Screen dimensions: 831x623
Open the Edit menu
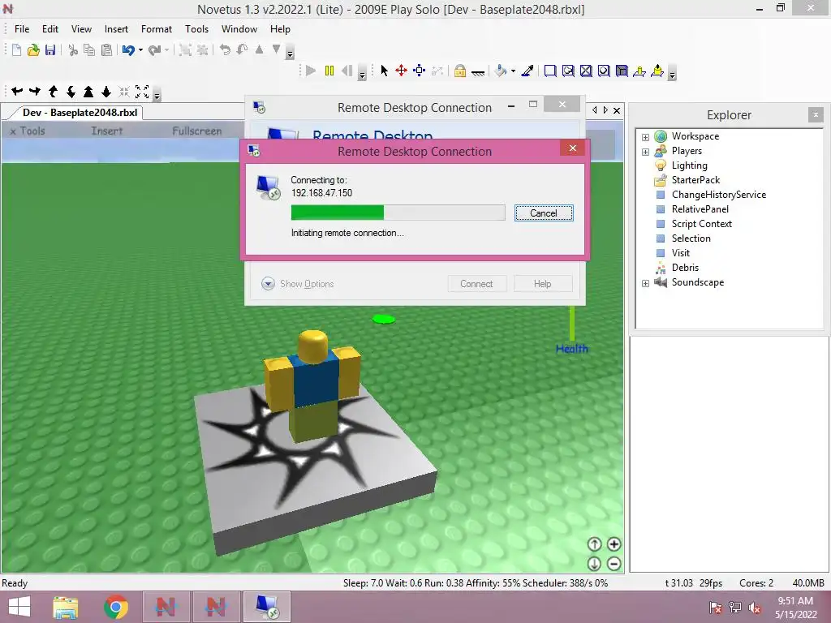[x=50, y=29]
